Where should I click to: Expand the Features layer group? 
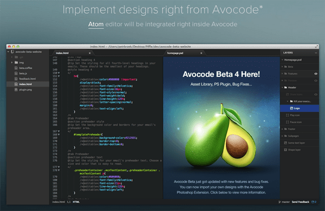tap(282, 74)
